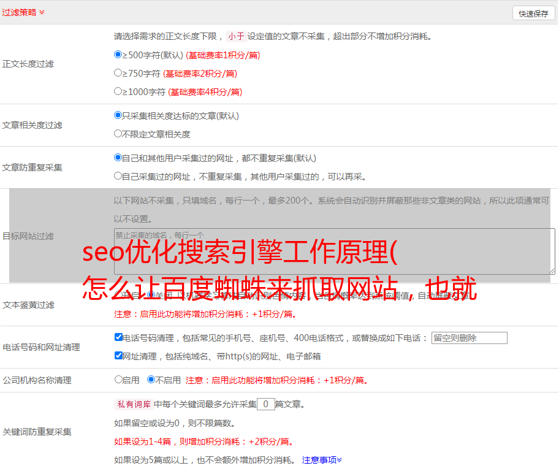The width and height of the screenshot is (559, 471).
Task: Click the keyword article count field
Action: click(x=265, y=404)
